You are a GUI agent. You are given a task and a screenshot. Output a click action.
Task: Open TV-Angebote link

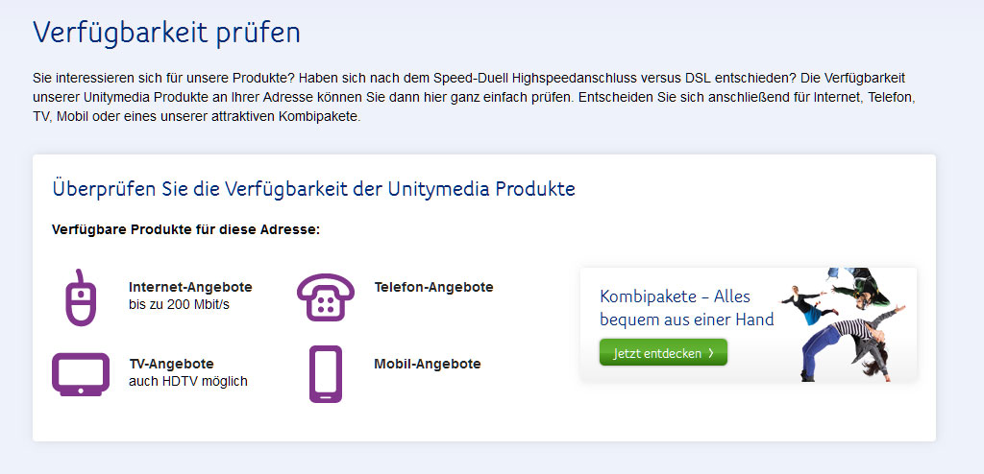(171, 364)
